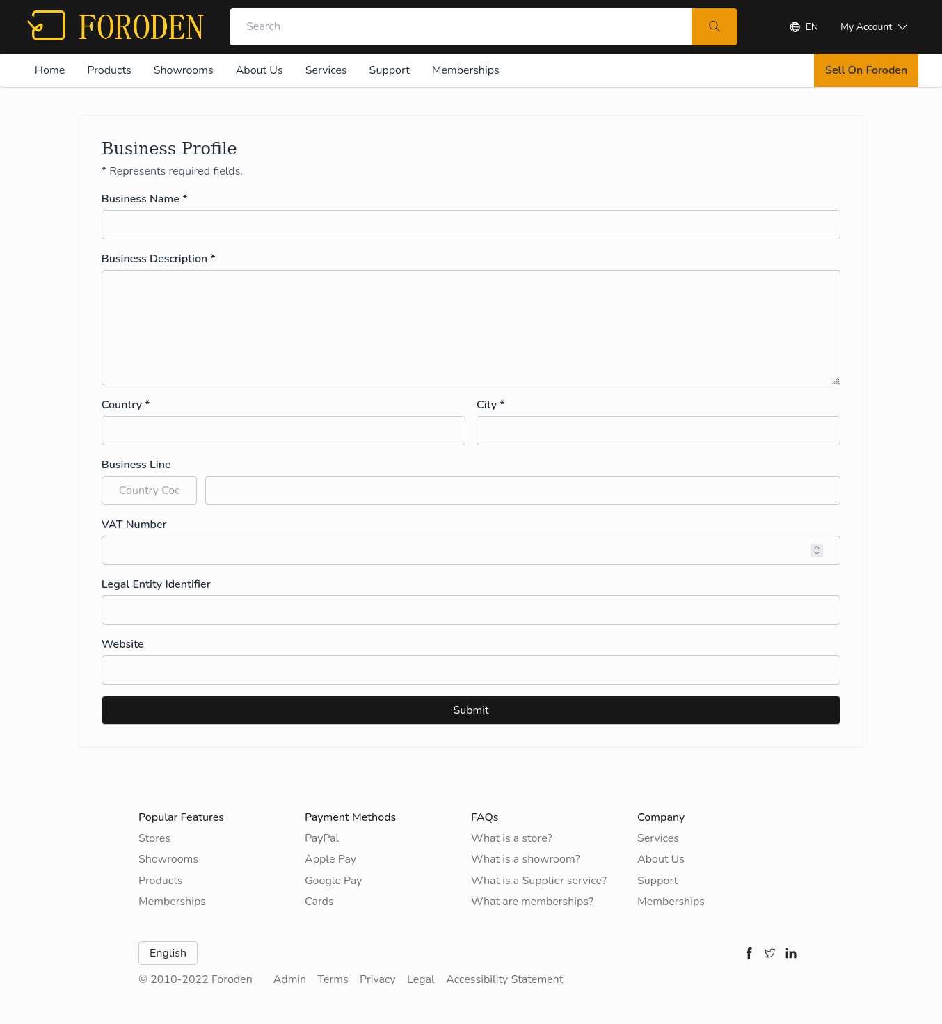
Task: Click the globe language icon
Action: [795, 27]
